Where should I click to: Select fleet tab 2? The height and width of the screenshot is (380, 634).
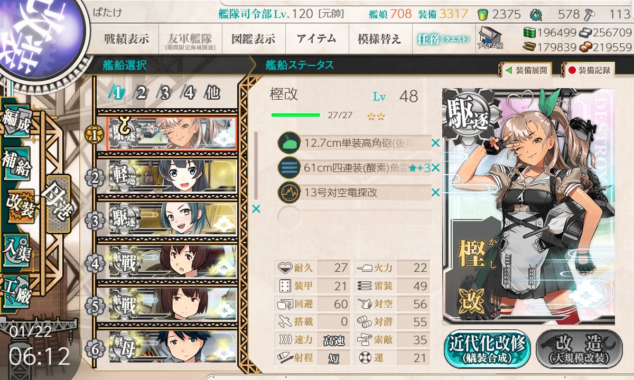click(x=141, y=93)
